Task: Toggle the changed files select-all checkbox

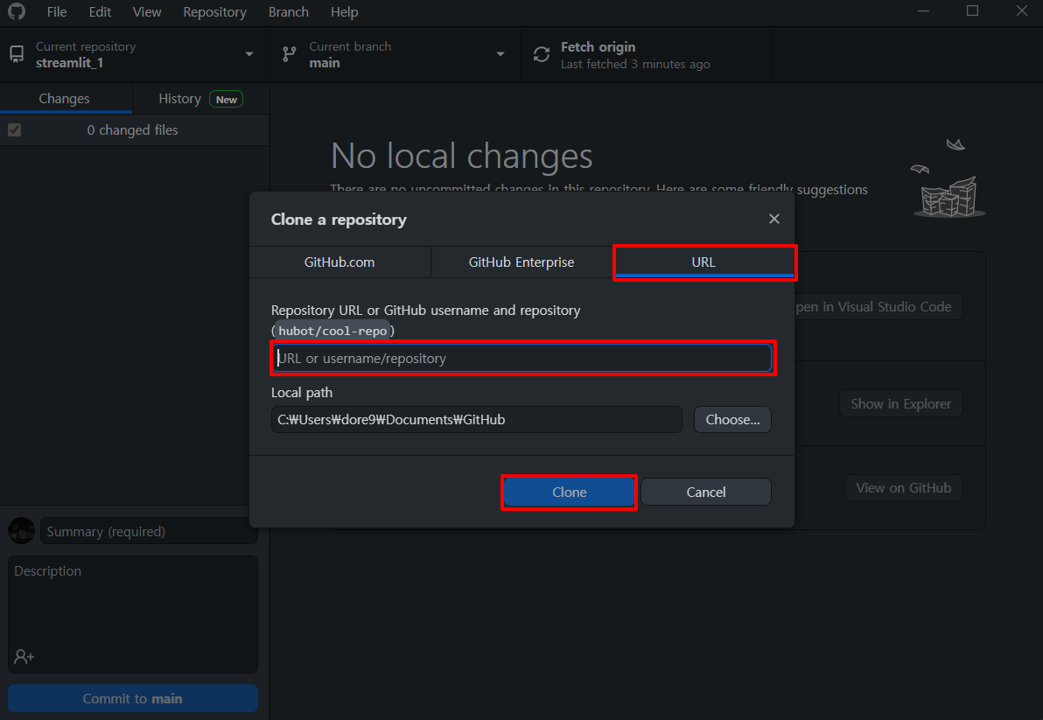Action: point(15,129)
